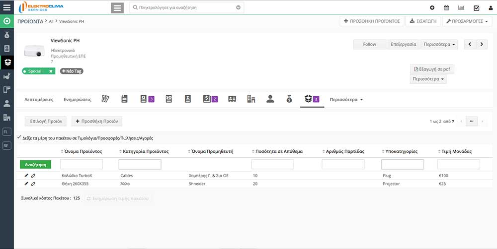Open the ID card icon tab

(232, 99)
